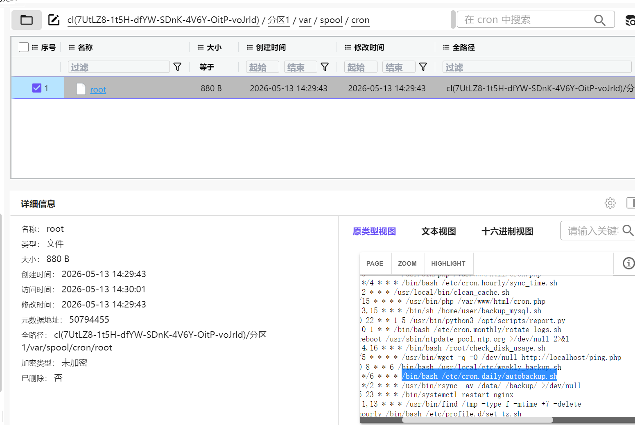Toggle the select-all header checkbox
The image size is (635, 425).
tap(24, 47)
